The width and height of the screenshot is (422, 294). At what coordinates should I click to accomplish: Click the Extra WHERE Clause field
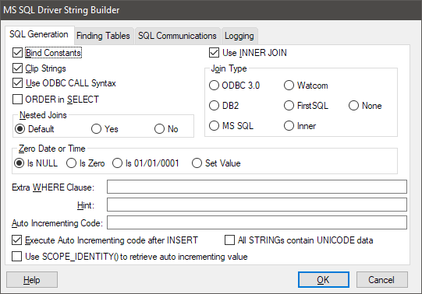click(x=257, y=187)
